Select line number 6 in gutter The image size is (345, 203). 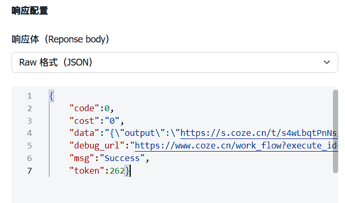(29, 158)
